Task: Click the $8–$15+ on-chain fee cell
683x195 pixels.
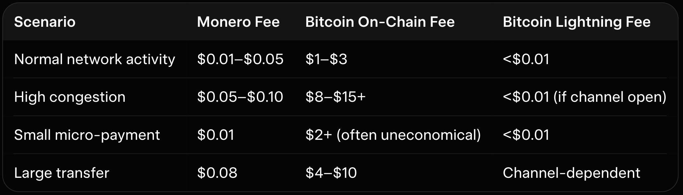Action: tap(335, 97)
